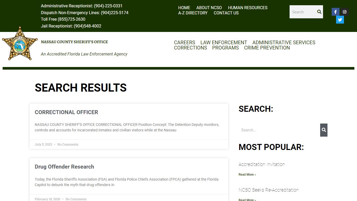The width and height of the screenshot is (357, 201).
Task: Click the Drug Offender Research excerpt paragraph
Action: [126, 182]
